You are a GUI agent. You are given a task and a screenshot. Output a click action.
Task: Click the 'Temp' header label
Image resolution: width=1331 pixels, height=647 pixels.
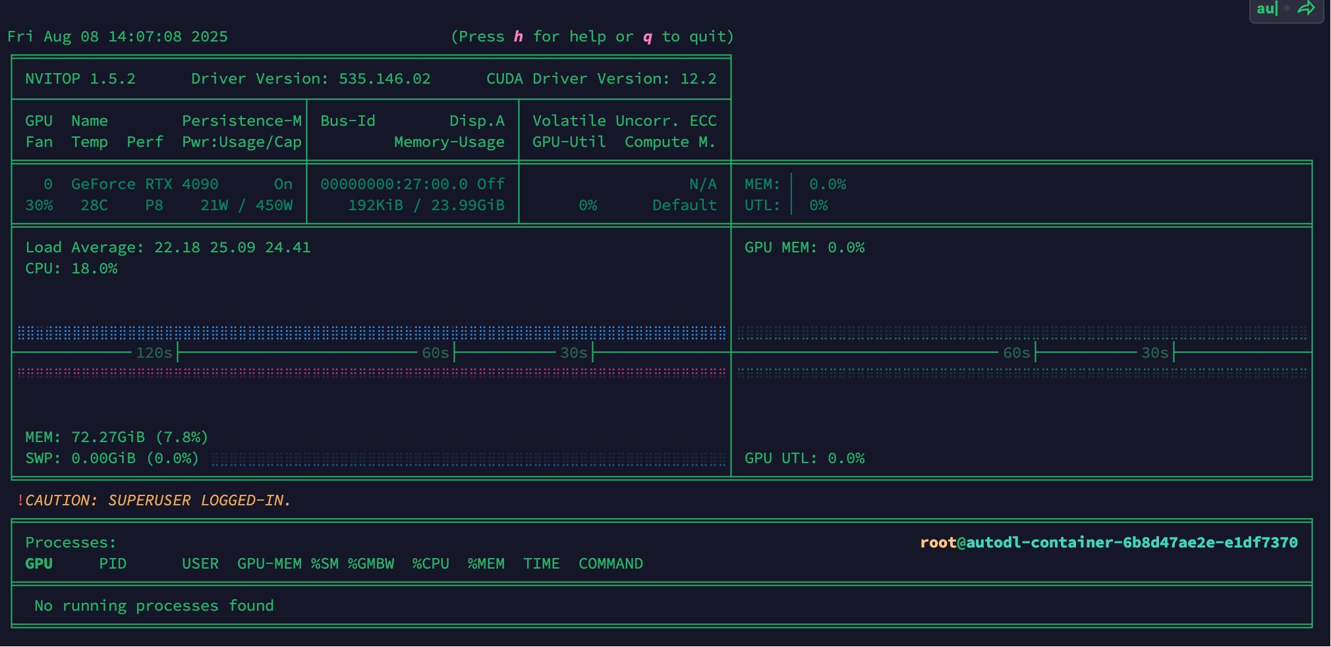(90, 142)
